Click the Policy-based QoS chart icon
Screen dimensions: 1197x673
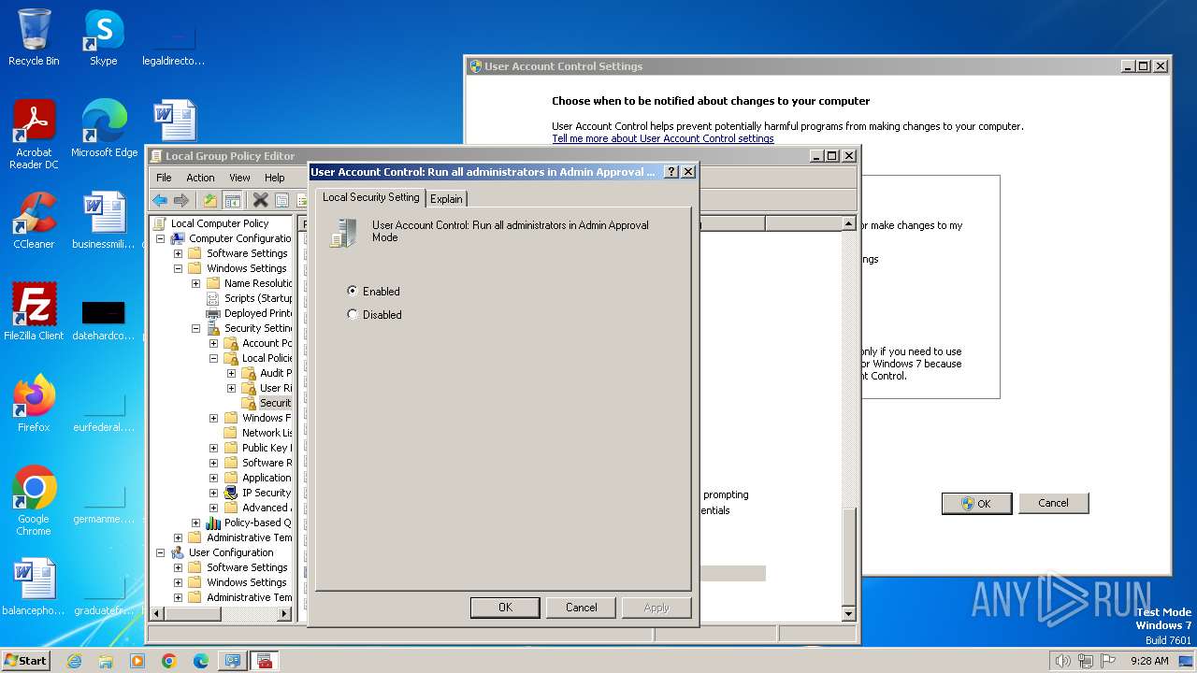click(213, 523)
